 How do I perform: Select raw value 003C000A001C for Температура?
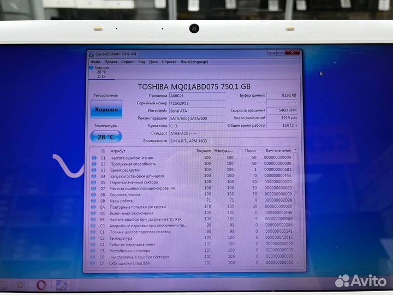(x=279, y=237)
